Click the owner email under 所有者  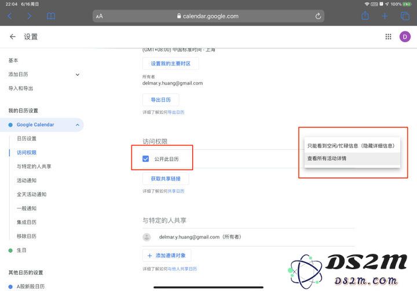173,83
